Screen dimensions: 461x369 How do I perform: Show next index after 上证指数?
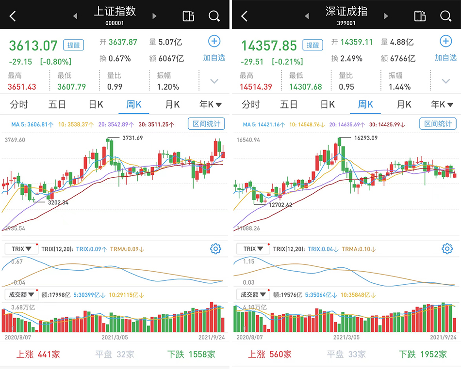(x=154, y=16)
